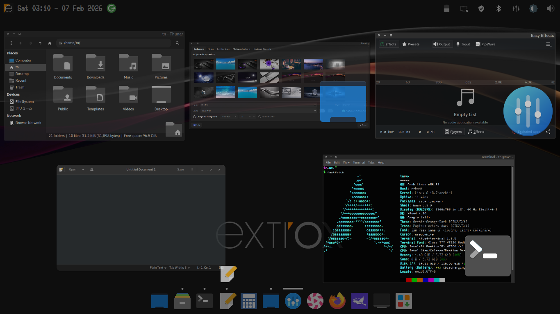Open Thunar's three-dot menu

click(x=11, y=43)
